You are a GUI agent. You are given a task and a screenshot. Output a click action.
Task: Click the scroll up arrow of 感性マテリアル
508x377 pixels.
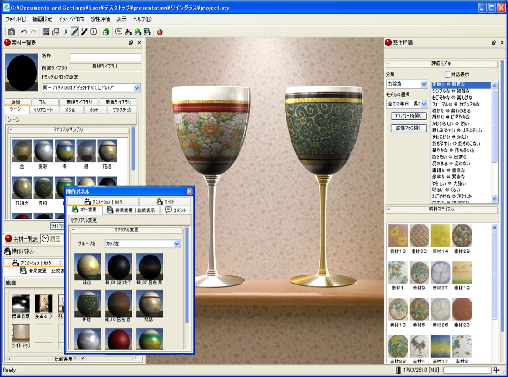pyautogui.click(x=494, y=228)
